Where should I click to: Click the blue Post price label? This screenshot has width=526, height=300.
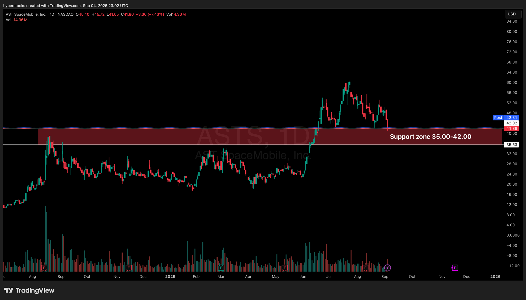(x=498, y=117)
